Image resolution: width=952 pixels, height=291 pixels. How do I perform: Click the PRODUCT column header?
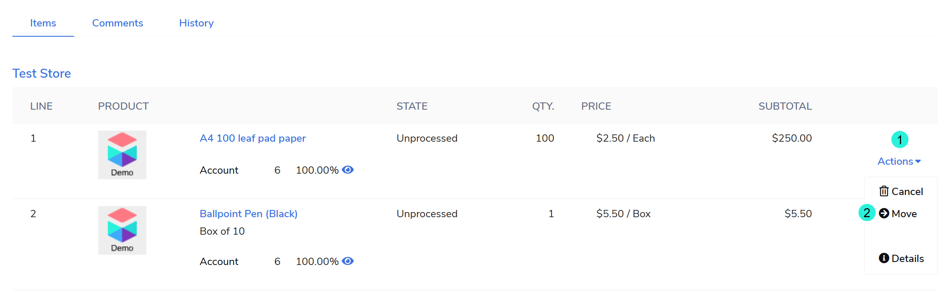coord(123,106)
